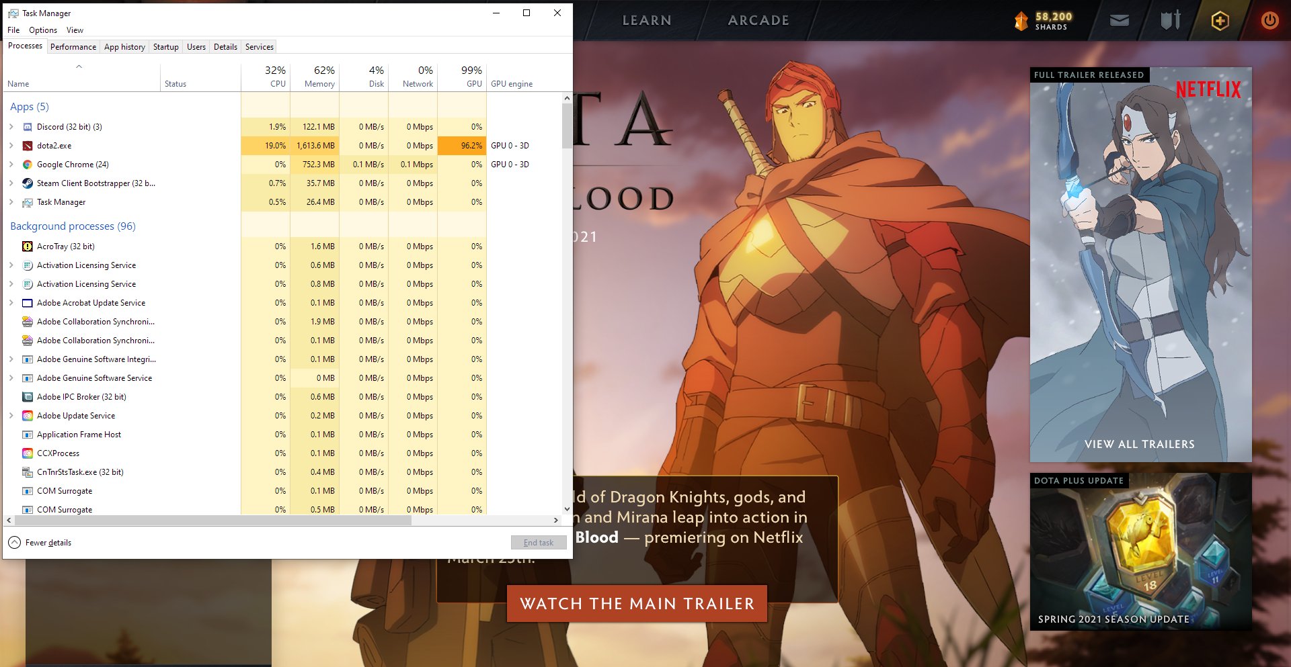Click the power/logout icon

pos(1269,21)
